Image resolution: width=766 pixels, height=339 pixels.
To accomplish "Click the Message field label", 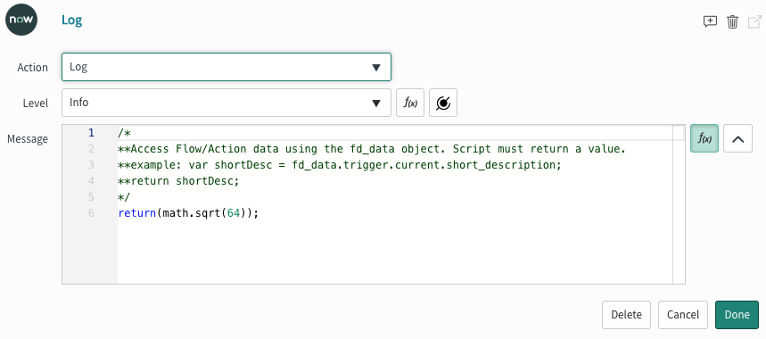I will pyautogui.click(x=28, y=139).
